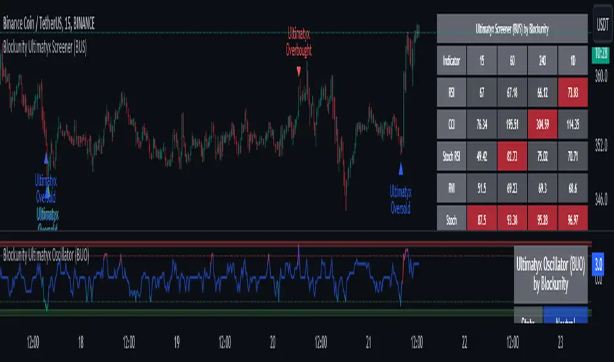Click the 352.0 price axis label
Screen dimensions: 614x362
click(601, 145)
